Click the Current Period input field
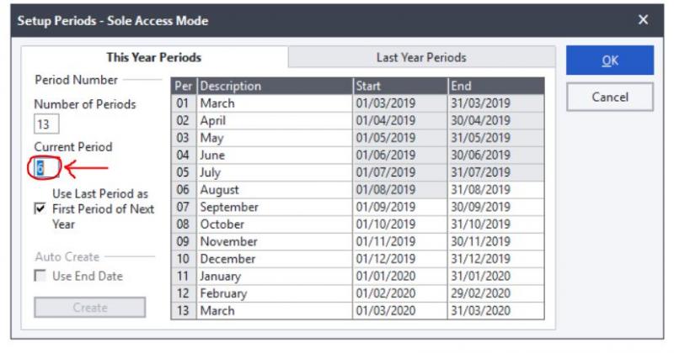Screen dimensions: 674x353 click(x=45, y=167)
